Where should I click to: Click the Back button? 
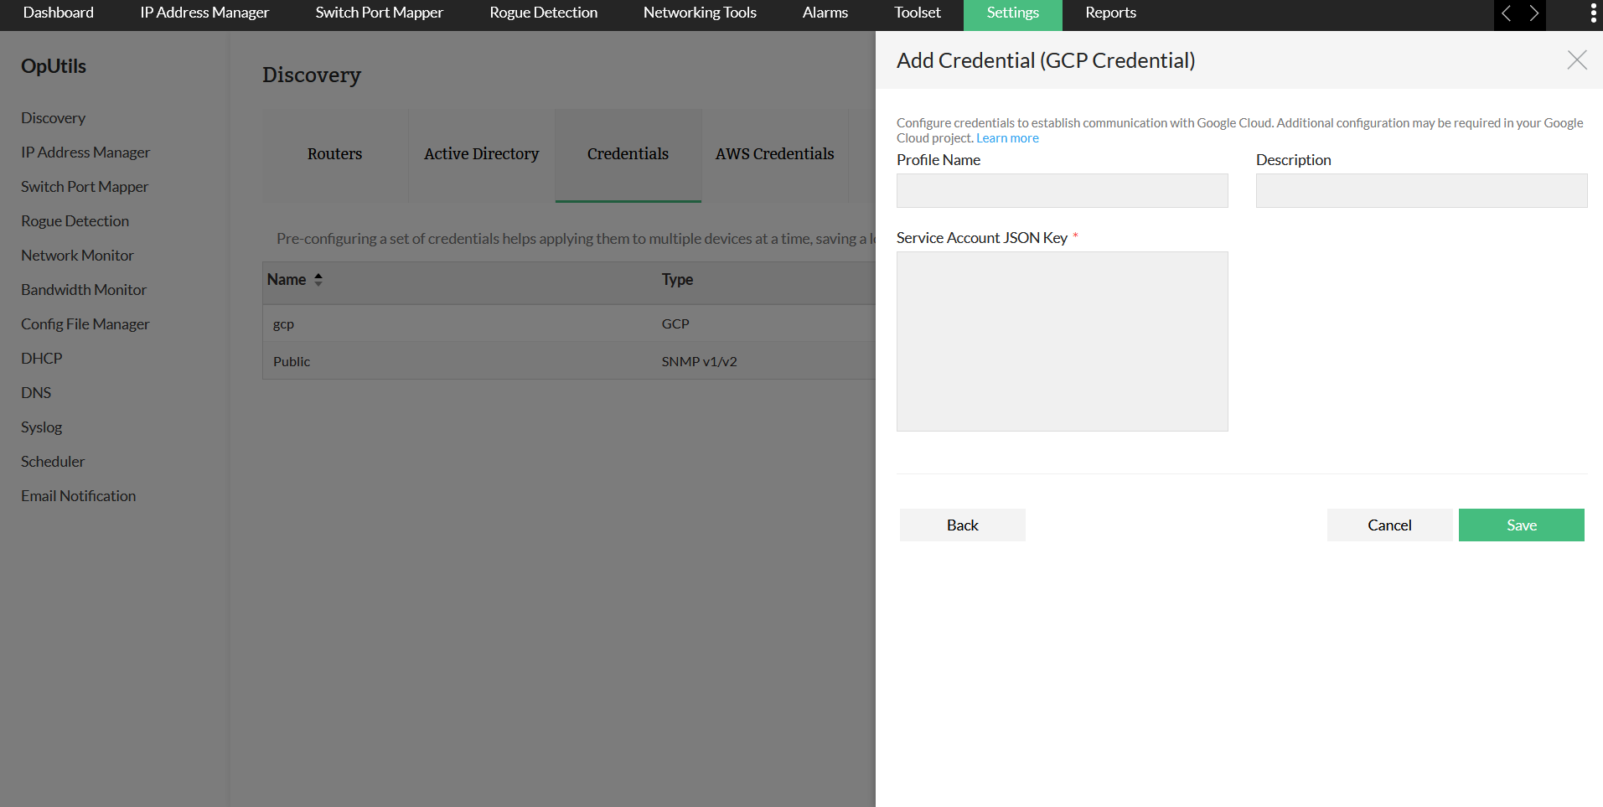coord(963,525)
